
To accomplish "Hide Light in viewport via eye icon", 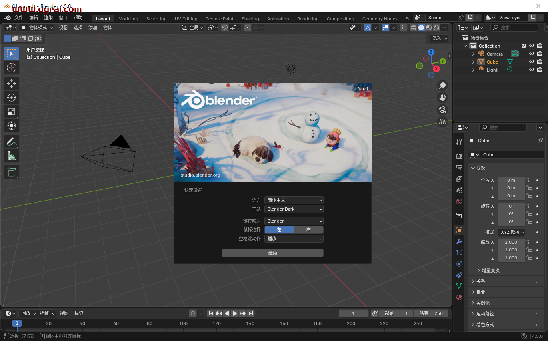I will coord(532,70).
